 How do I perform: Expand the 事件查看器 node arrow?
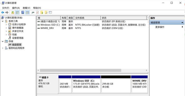point(6,28)
